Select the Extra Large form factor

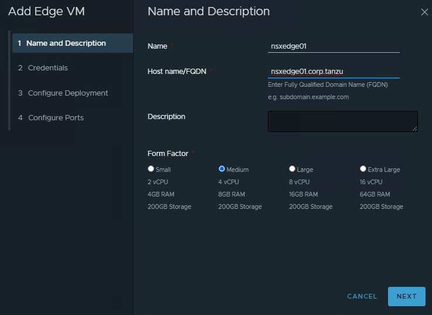[x=363, y=169]
